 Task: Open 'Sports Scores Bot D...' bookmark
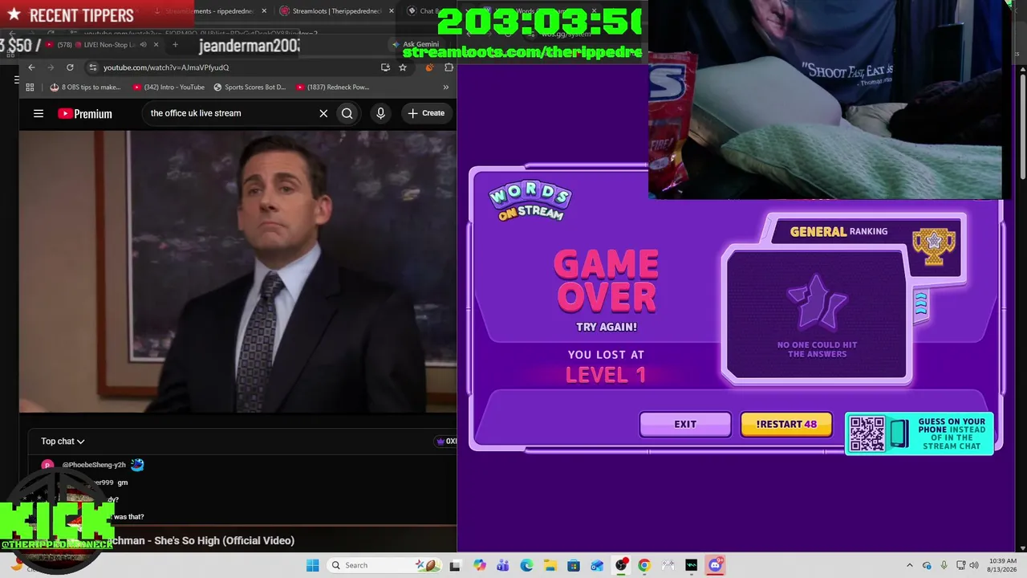coord(250,87)
